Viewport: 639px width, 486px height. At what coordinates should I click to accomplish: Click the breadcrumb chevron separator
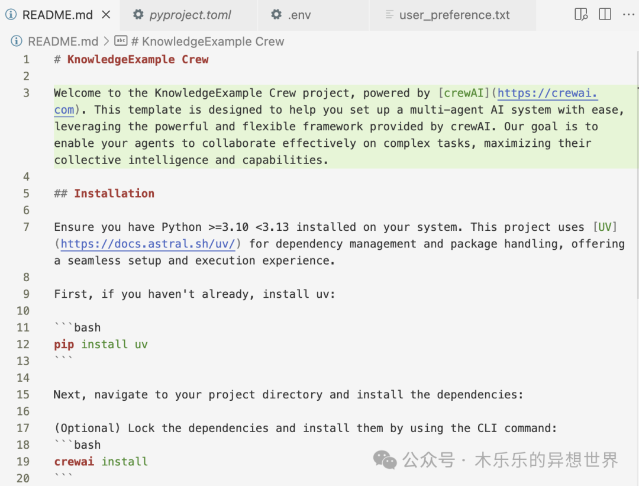pos(106,41)
